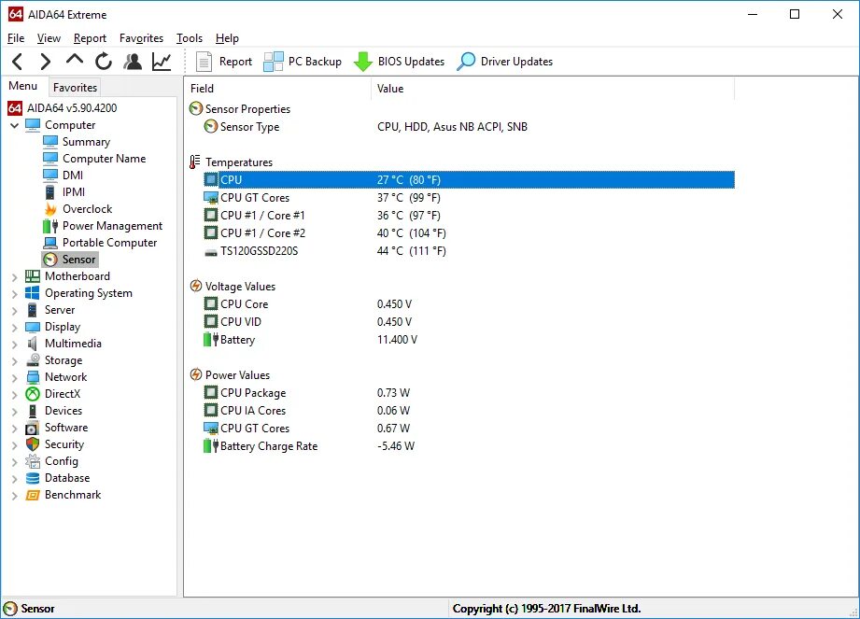
Task: Go back with the left arrow toolbar icon
Action: [18, 62]
